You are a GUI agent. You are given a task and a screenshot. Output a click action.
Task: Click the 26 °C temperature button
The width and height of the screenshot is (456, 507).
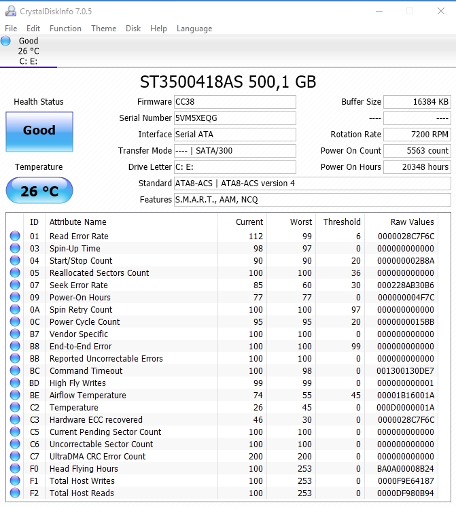click(x=39, y=190)
